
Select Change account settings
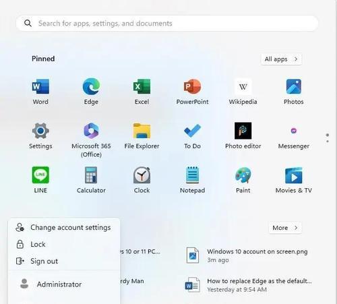[x=64, y=227]
